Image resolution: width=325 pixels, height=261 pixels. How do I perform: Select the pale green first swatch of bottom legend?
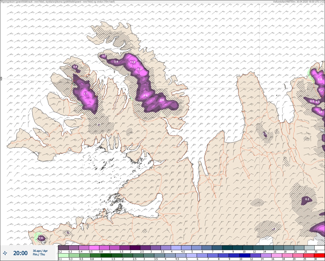point(63,255)
